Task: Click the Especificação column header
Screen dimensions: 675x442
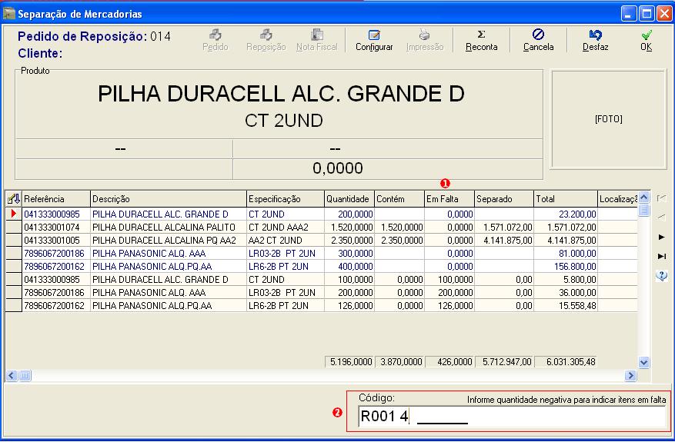Action: tap(286, 198)
